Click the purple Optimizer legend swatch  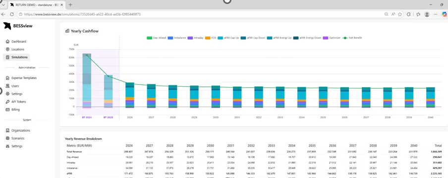[x=325, y=38]
